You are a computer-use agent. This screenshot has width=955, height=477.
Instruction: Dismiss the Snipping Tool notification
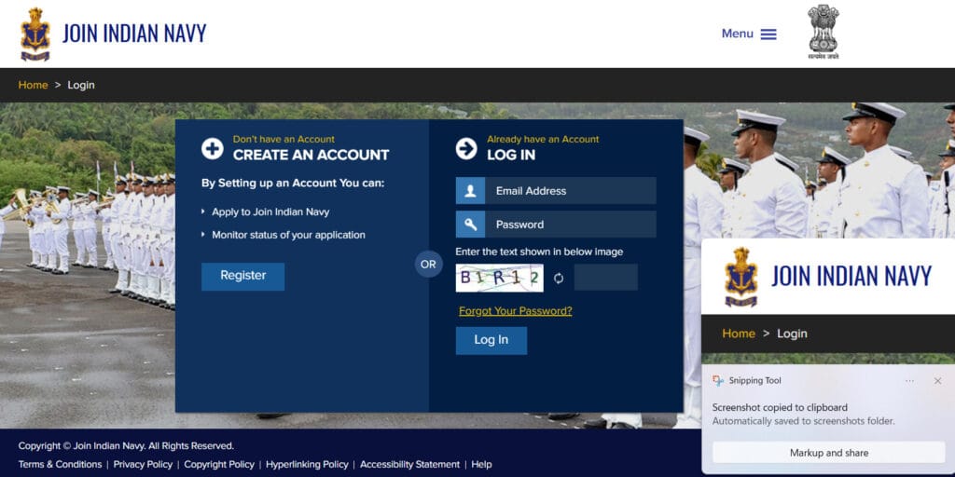pos(938,381)
